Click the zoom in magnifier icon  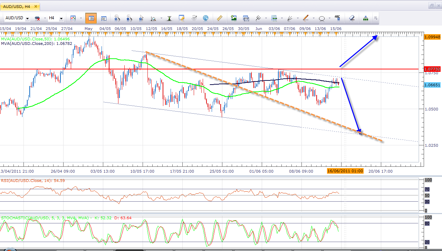tap(117, 18)
